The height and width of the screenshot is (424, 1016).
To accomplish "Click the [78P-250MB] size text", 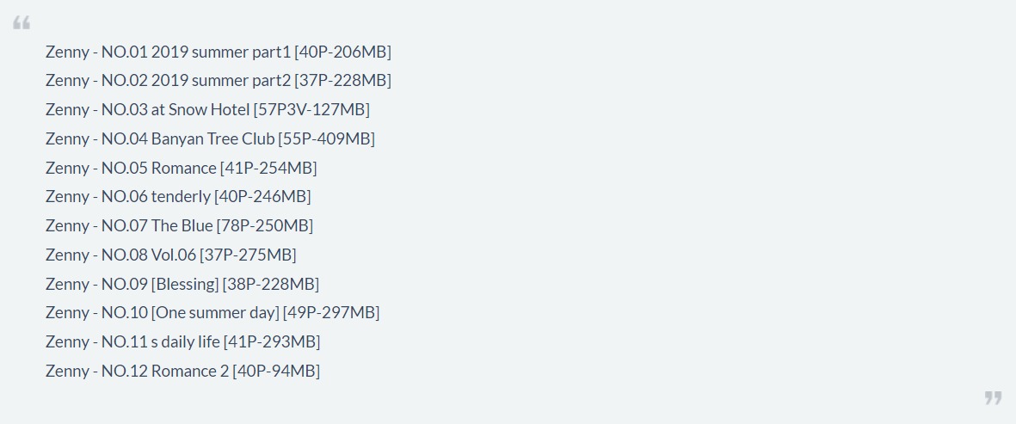I will tap(264, 225).
